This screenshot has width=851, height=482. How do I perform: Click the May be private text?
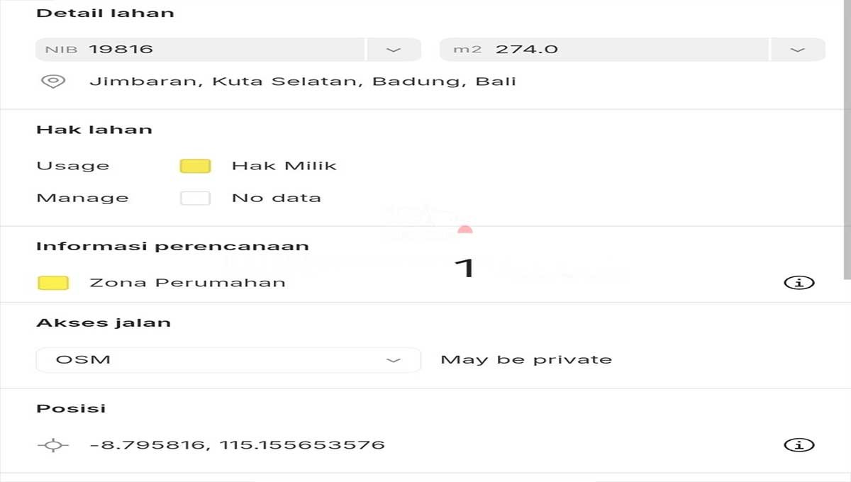526,359
